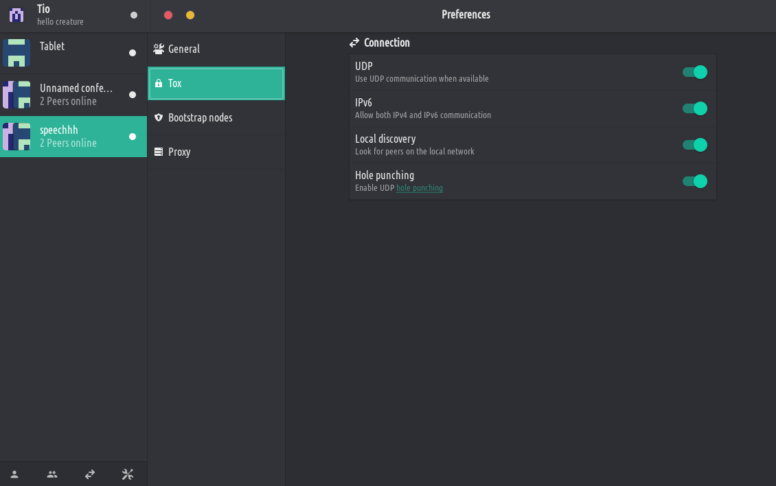
Task: Click the Tio status indicator dot
Action: point(133,15)
